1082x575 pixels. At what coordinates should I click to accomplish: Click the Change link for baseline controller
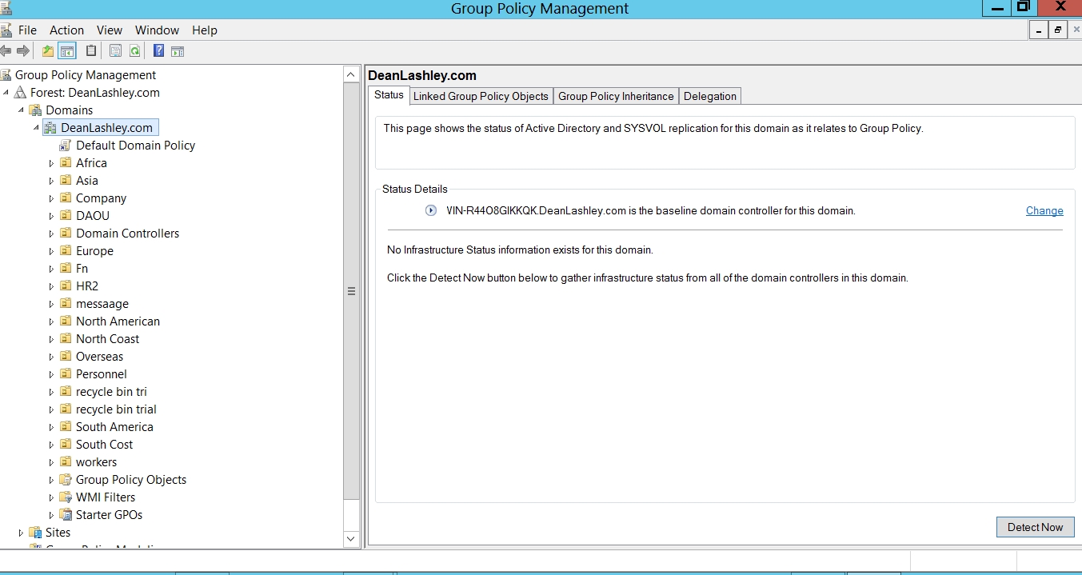pyautogui.click(x=1044, y=211)
